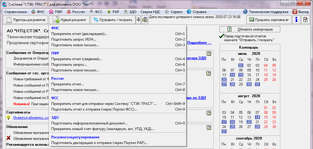Click help icon in Сертификаты panel

point(208,113)
